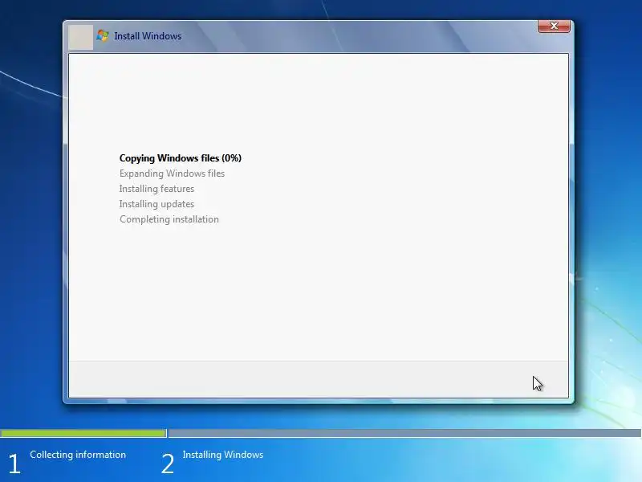This screenshot has width=642, height=482.
Task: Click the greyed-out back button in title bar
Action: point(81,37)
